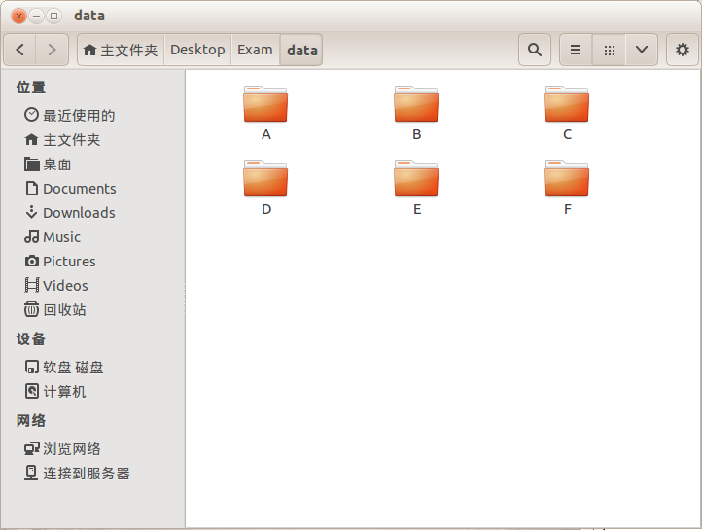Select folder F icon
The image size is (702, 530).
567,179
